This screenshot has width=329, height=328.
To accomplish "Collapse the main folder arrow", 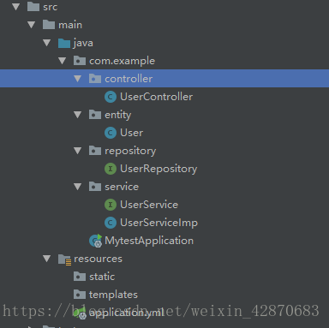I will click(x=32, y=25).
